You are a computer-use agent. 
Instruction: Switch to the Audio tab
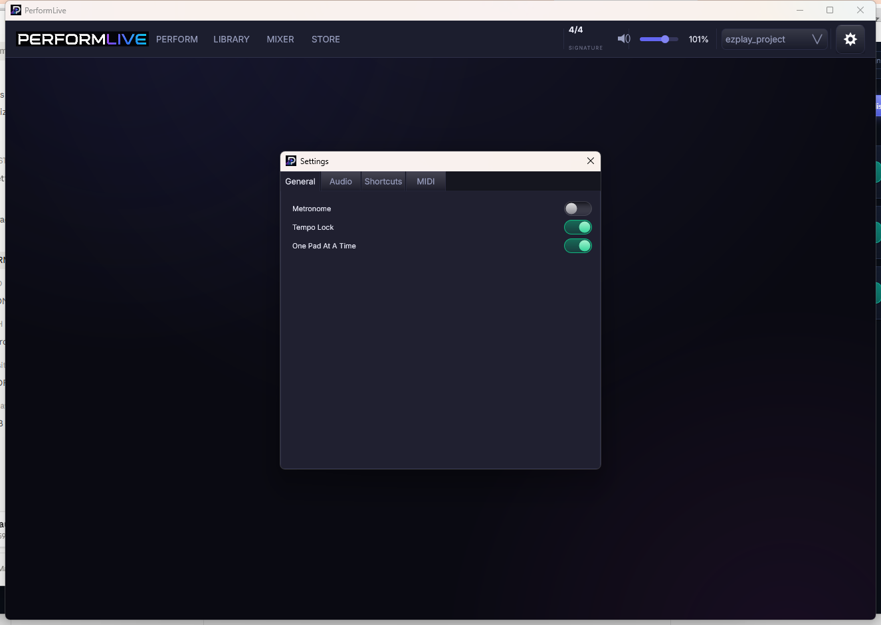[341, 181]
